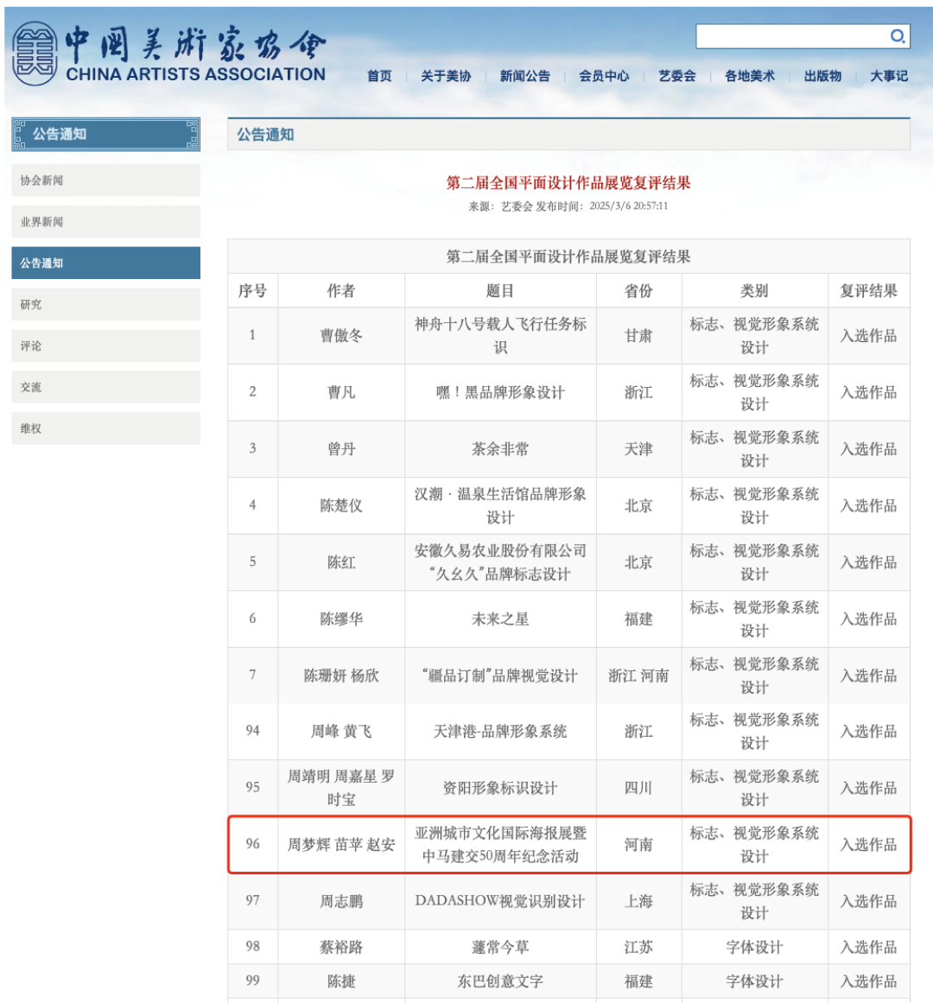Viewport: 933px width, 1003px height.
Task: Open the 关于美协 menu item
Action: click(446, 76)
